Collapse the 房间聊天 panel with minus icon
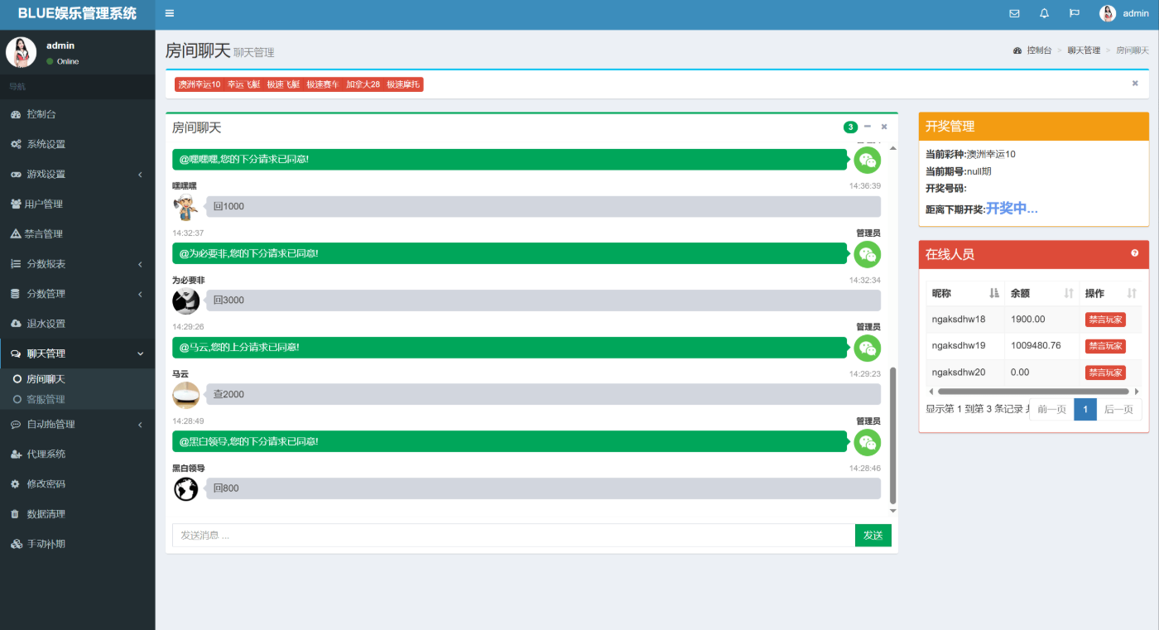The image size is (1159, 630). click(868, 127)
